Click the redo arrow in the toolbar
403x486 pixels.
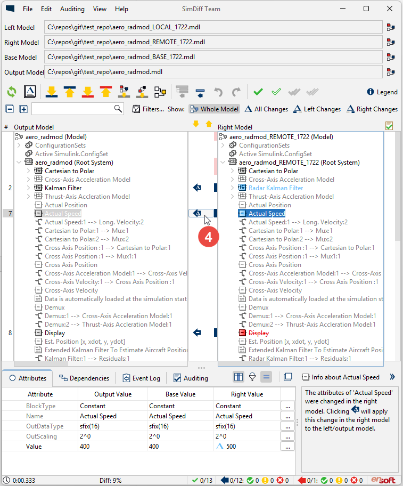(236, 92)
